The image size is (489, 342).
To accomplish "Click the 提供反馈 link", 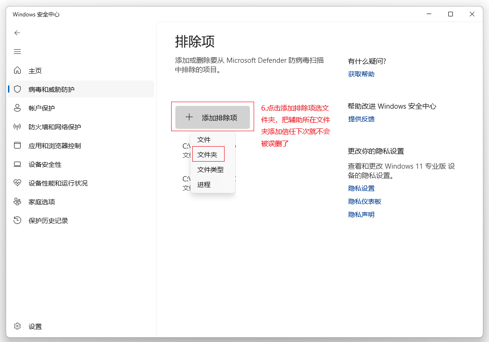I will (361, 119).
